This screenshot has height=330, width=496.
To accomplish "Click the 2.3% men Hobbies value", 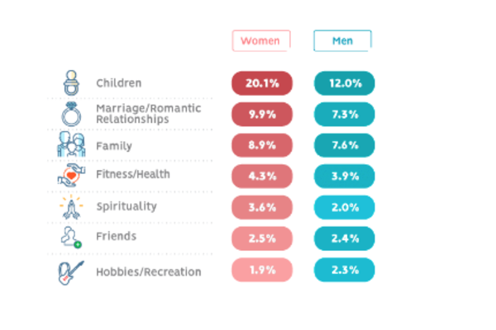I will point(344,270).
